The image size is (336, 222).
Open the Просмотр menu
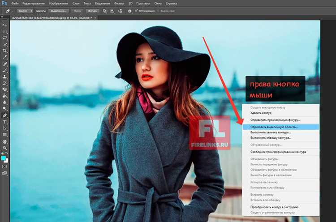coord(143,4)
